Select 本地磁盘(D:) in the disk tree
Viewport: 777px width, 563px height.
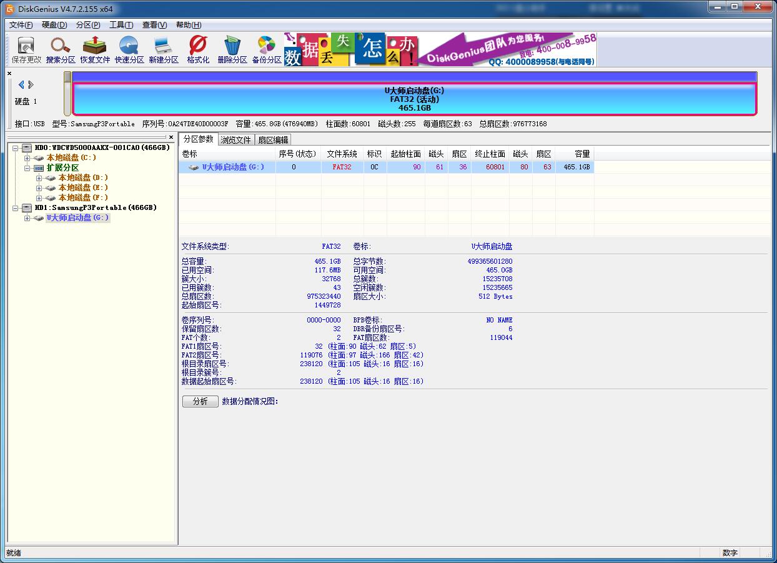click(84, 178)
